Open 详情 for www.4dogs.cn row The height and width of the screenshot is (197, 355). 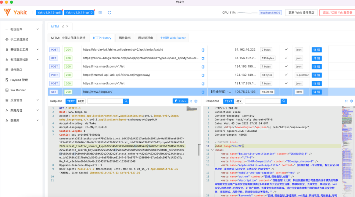317,92
